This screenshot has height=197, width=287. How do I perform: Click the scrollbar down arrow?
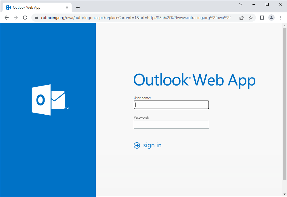284,194
